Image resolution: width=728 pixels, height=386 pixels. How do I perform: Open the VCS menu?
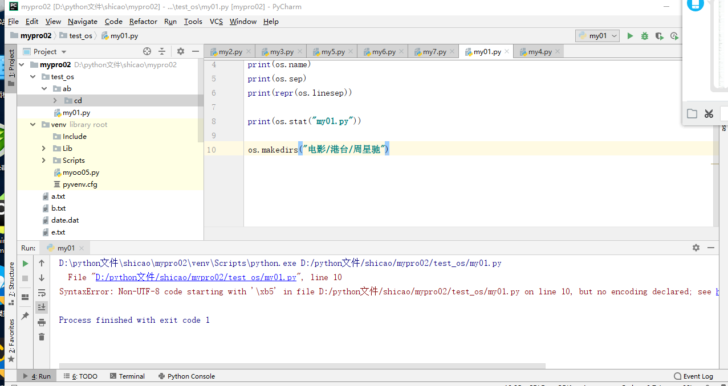tap(216, 21)
